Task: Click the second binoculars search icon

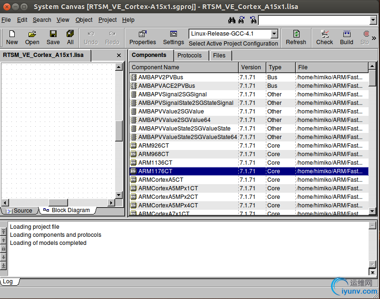Action: click(x=242, y=20)
